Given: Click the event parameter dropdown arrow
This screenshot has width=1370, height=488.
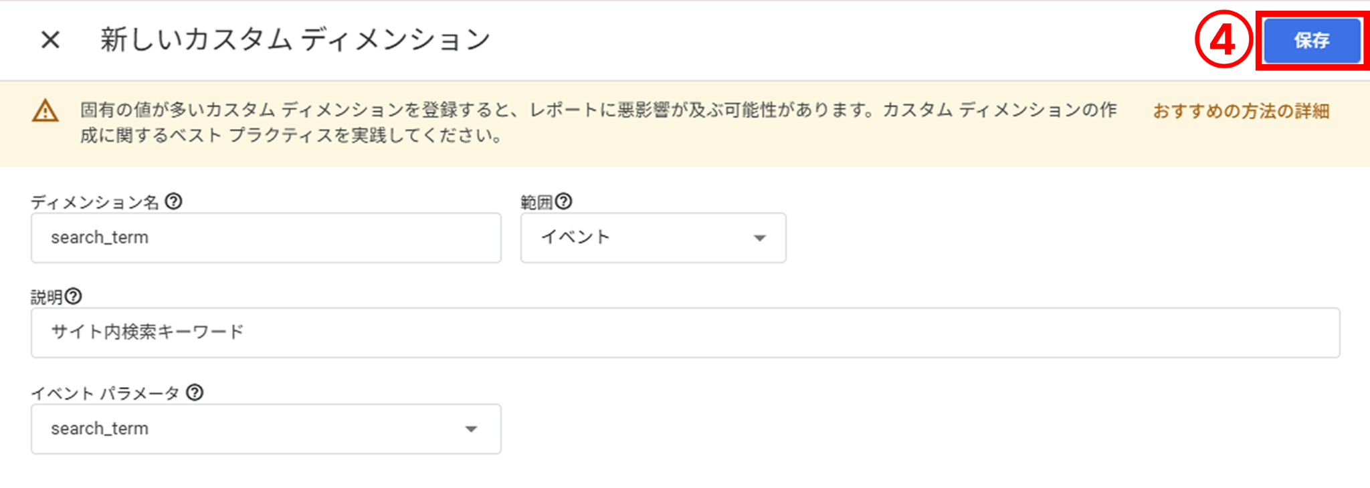Looking at the screenshot, I should pyautogui.click(x=471, y=430).
